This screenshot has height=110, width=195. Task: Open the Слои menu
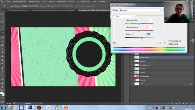44,2
